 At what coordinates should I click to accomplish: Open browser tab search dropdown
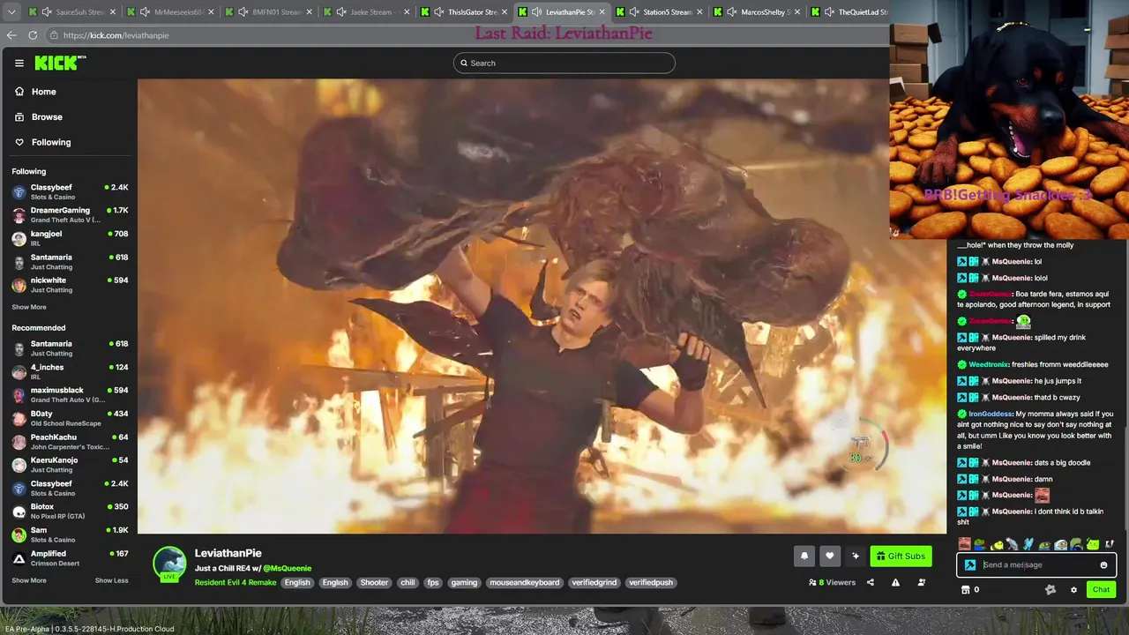(x=11, y=12)
